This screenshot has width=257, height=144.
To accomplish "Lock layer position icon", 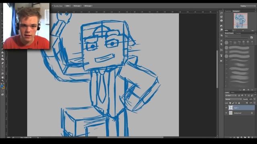I will 236,103.
